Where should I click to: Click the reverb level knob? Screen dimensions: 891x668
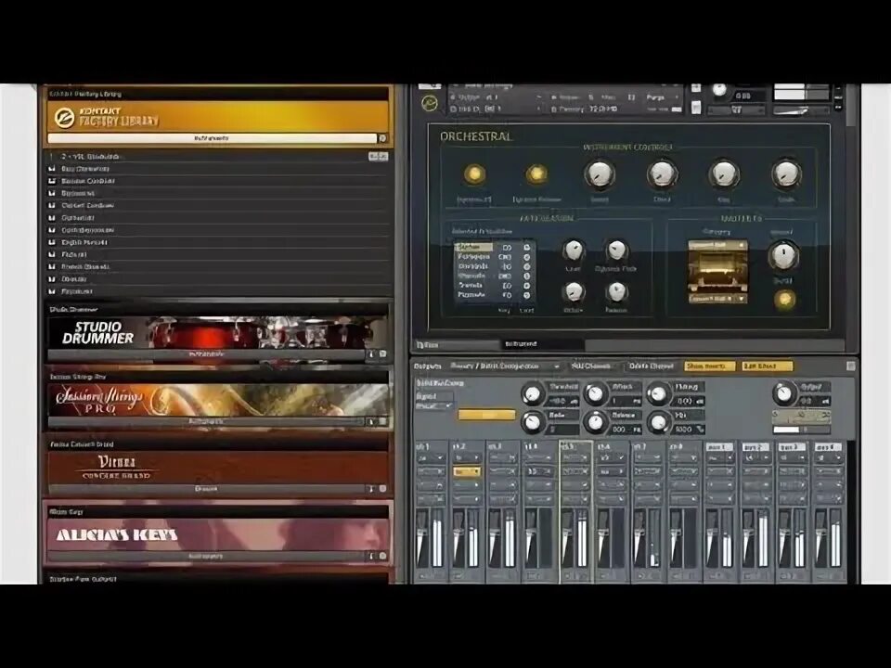pos(783,256)
